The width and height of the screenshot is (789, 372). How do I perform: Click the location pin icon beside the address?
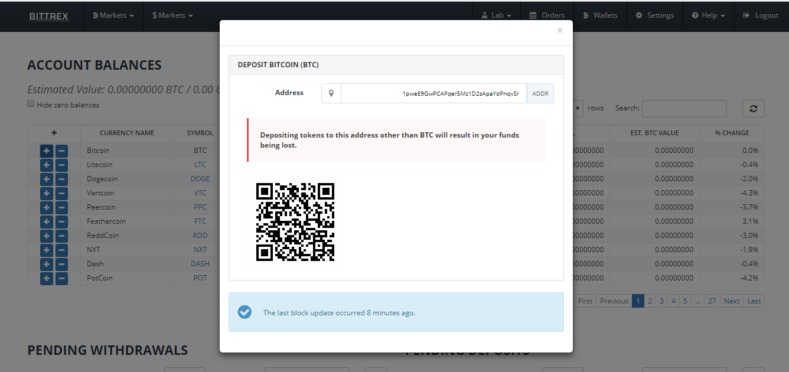pyautogui.click(x=331, y=93)
